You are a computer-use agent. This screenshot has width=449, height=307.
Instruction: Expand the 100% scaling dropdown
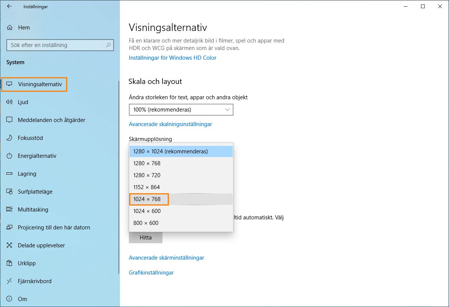[181, 110]
